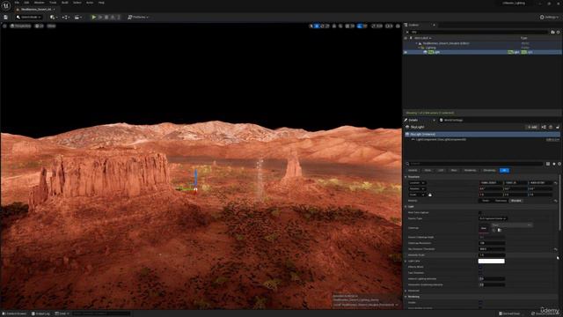Toggle locked scale ratio lock icon
This screenshot has width=563, height=317.
coord(430,195)
